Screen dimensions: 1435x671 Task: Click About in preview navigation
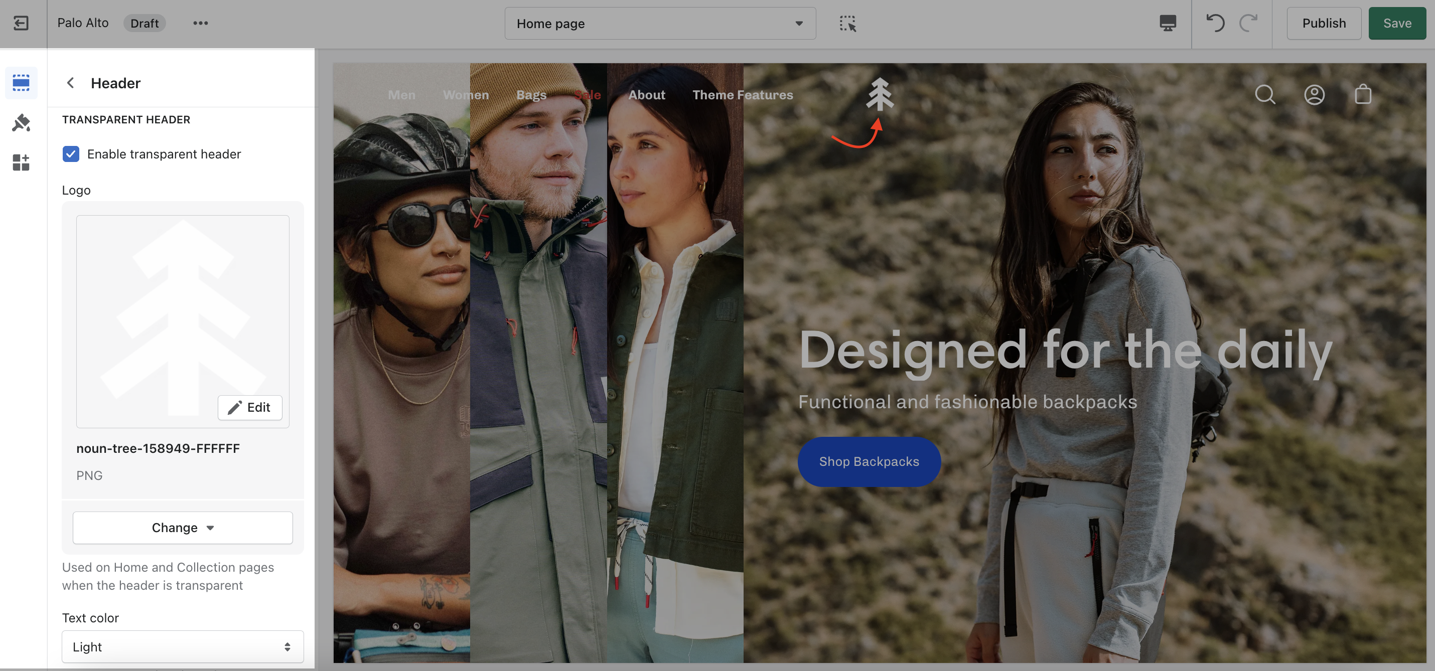coord(646,95)
